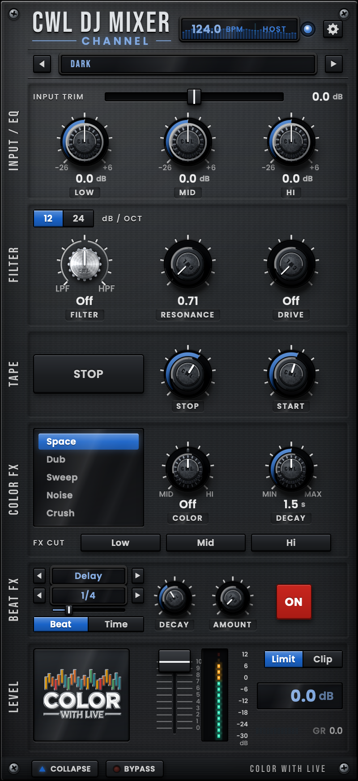
Task: Click the beat division mini slider handle
Action: tap(69, 610)
